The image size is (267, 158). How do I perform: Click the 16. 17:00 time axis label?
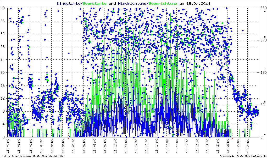(187, 146)
